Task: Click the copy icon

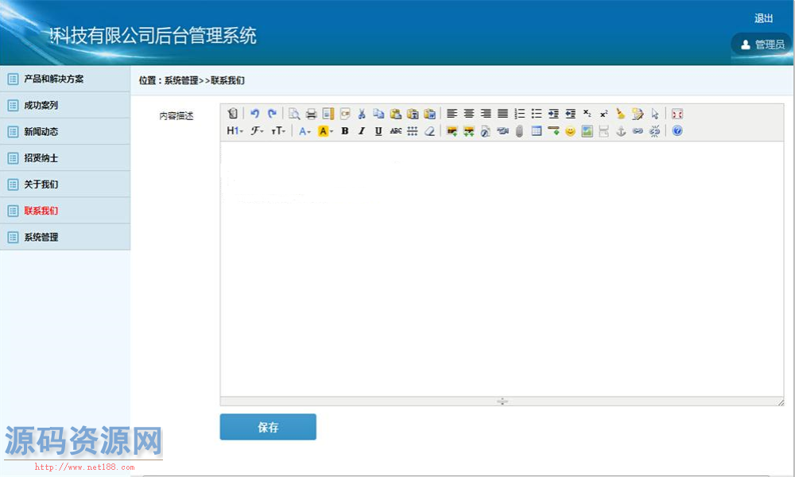Action: [378, 114]
